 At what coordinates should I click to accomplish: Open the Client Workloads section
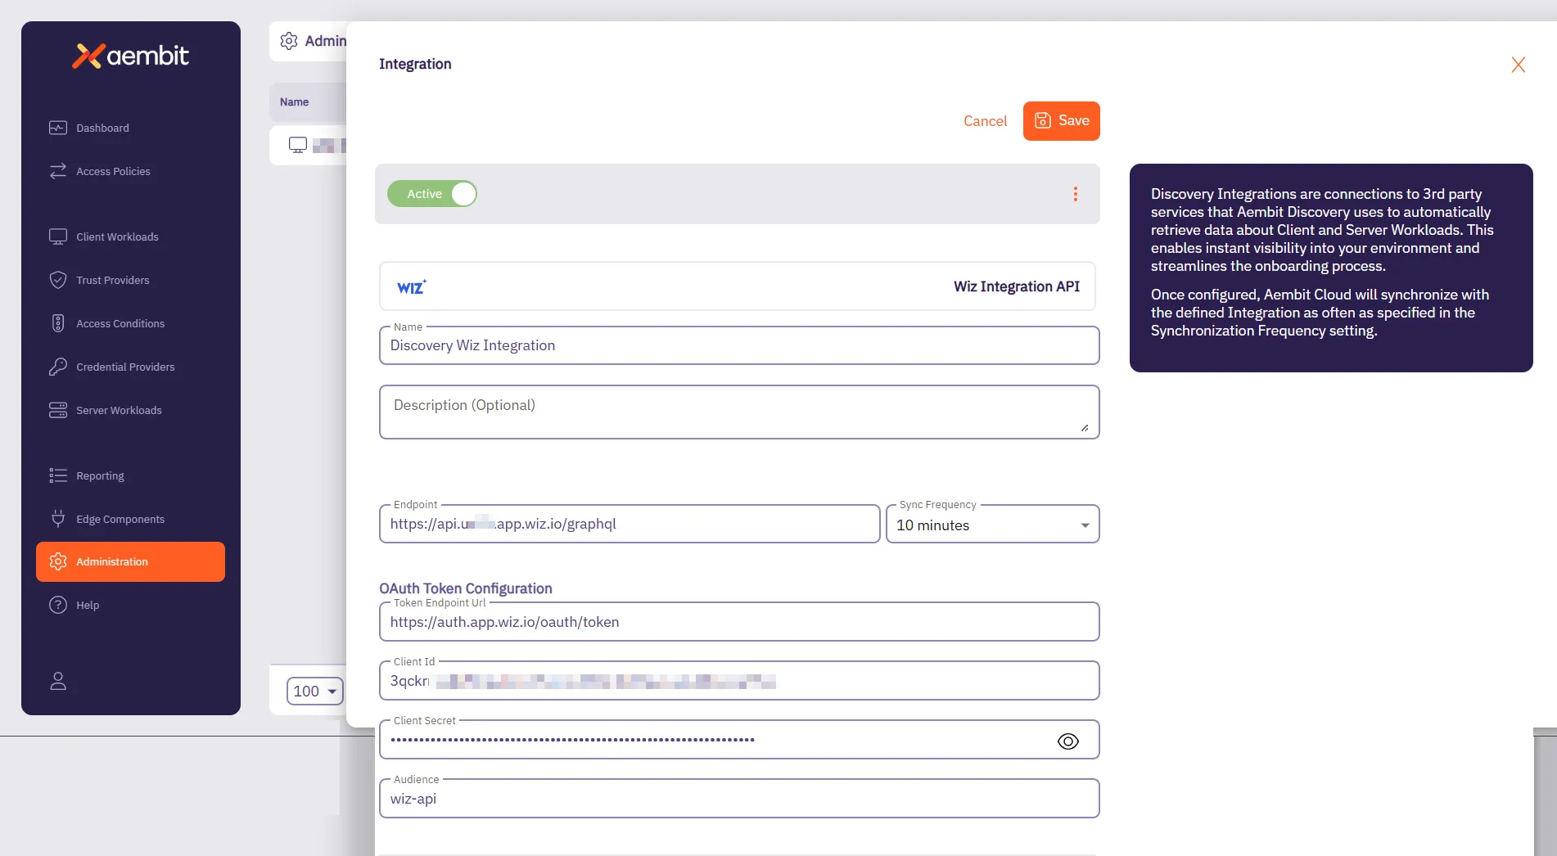117,237
